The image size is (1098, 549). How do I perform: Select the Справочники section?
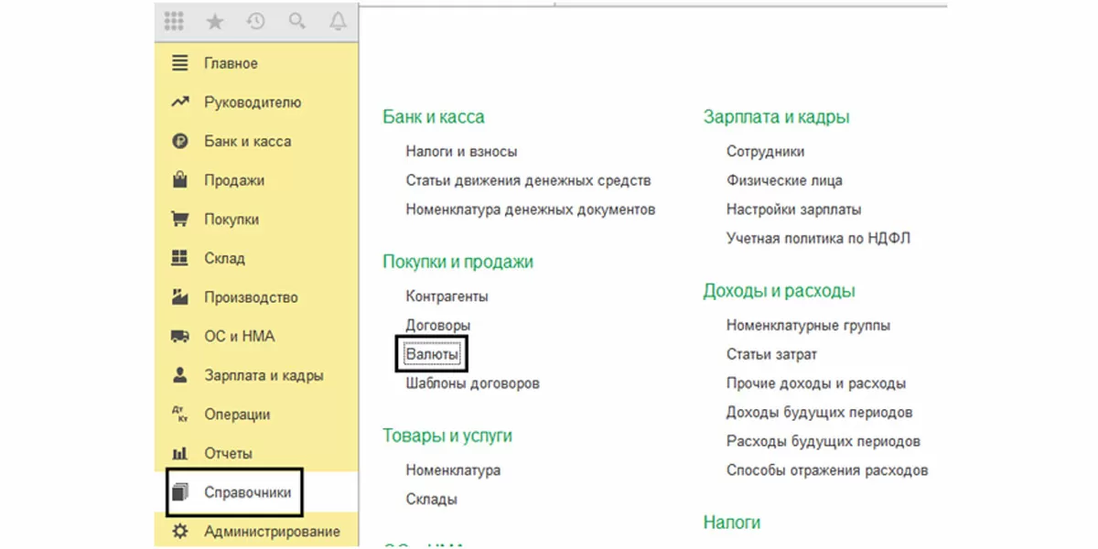[x=248, y=492]
